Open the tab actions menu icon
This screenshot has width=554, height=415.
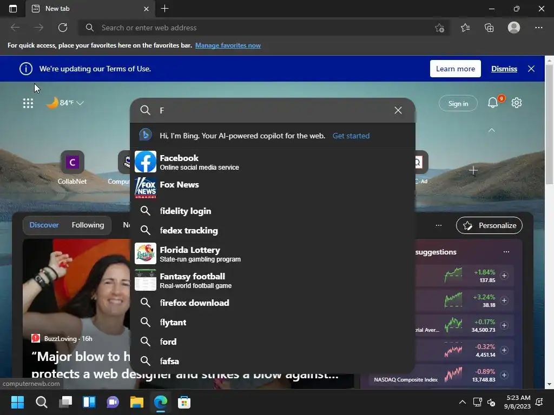click(13, 9)
